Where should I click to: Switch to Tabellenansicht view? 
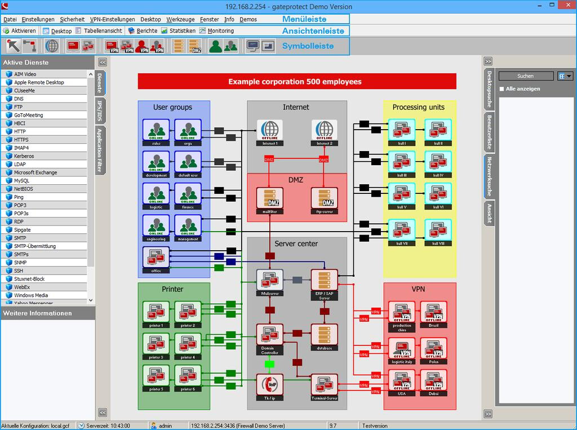99,30
